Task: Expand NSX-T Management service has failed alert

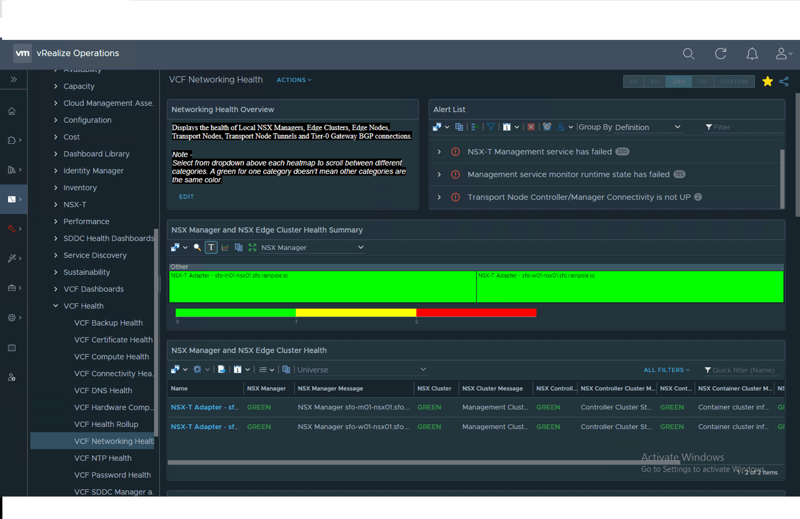Action: (x=439, y=152)
